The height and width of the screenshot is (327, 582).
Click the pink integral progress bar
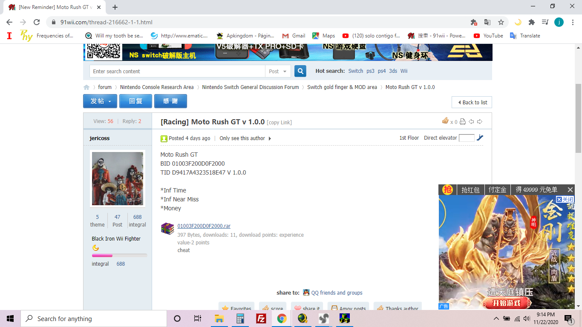[x=119, y=255]
